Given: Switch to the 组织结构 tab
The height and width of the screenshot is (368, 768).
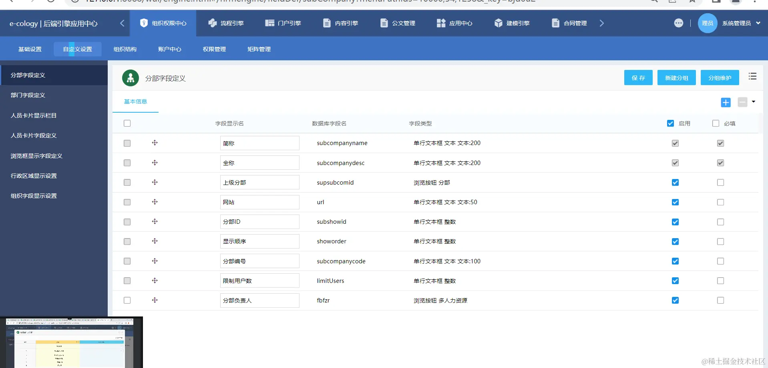Looking at the screenshot, I should pyautogui.click(x=125, y=49).
